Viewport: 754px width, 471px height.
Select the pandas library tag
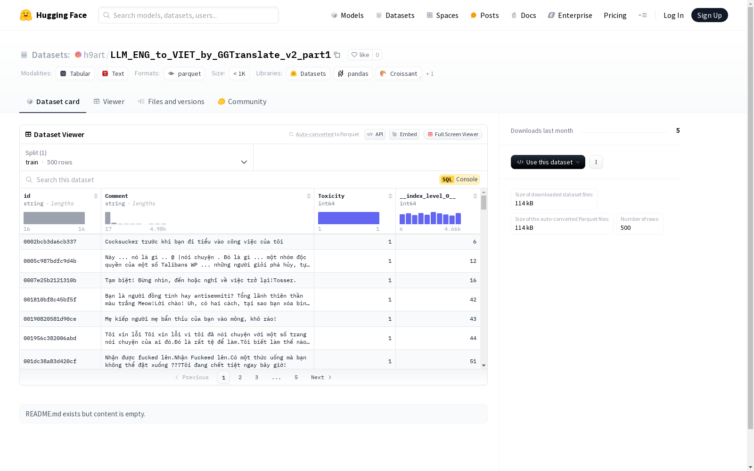[353, 73]
